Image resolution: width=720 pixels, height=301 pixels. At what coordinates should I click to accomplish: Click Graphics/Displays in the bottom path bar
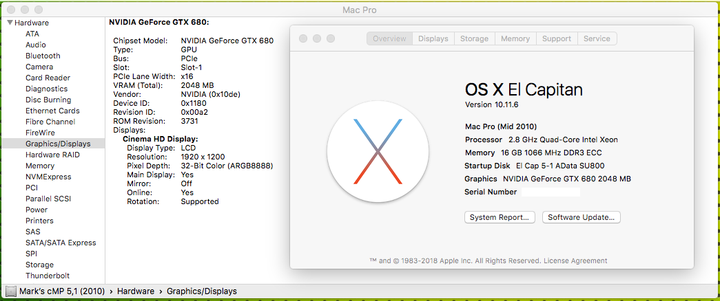click(x=202, y=291)
